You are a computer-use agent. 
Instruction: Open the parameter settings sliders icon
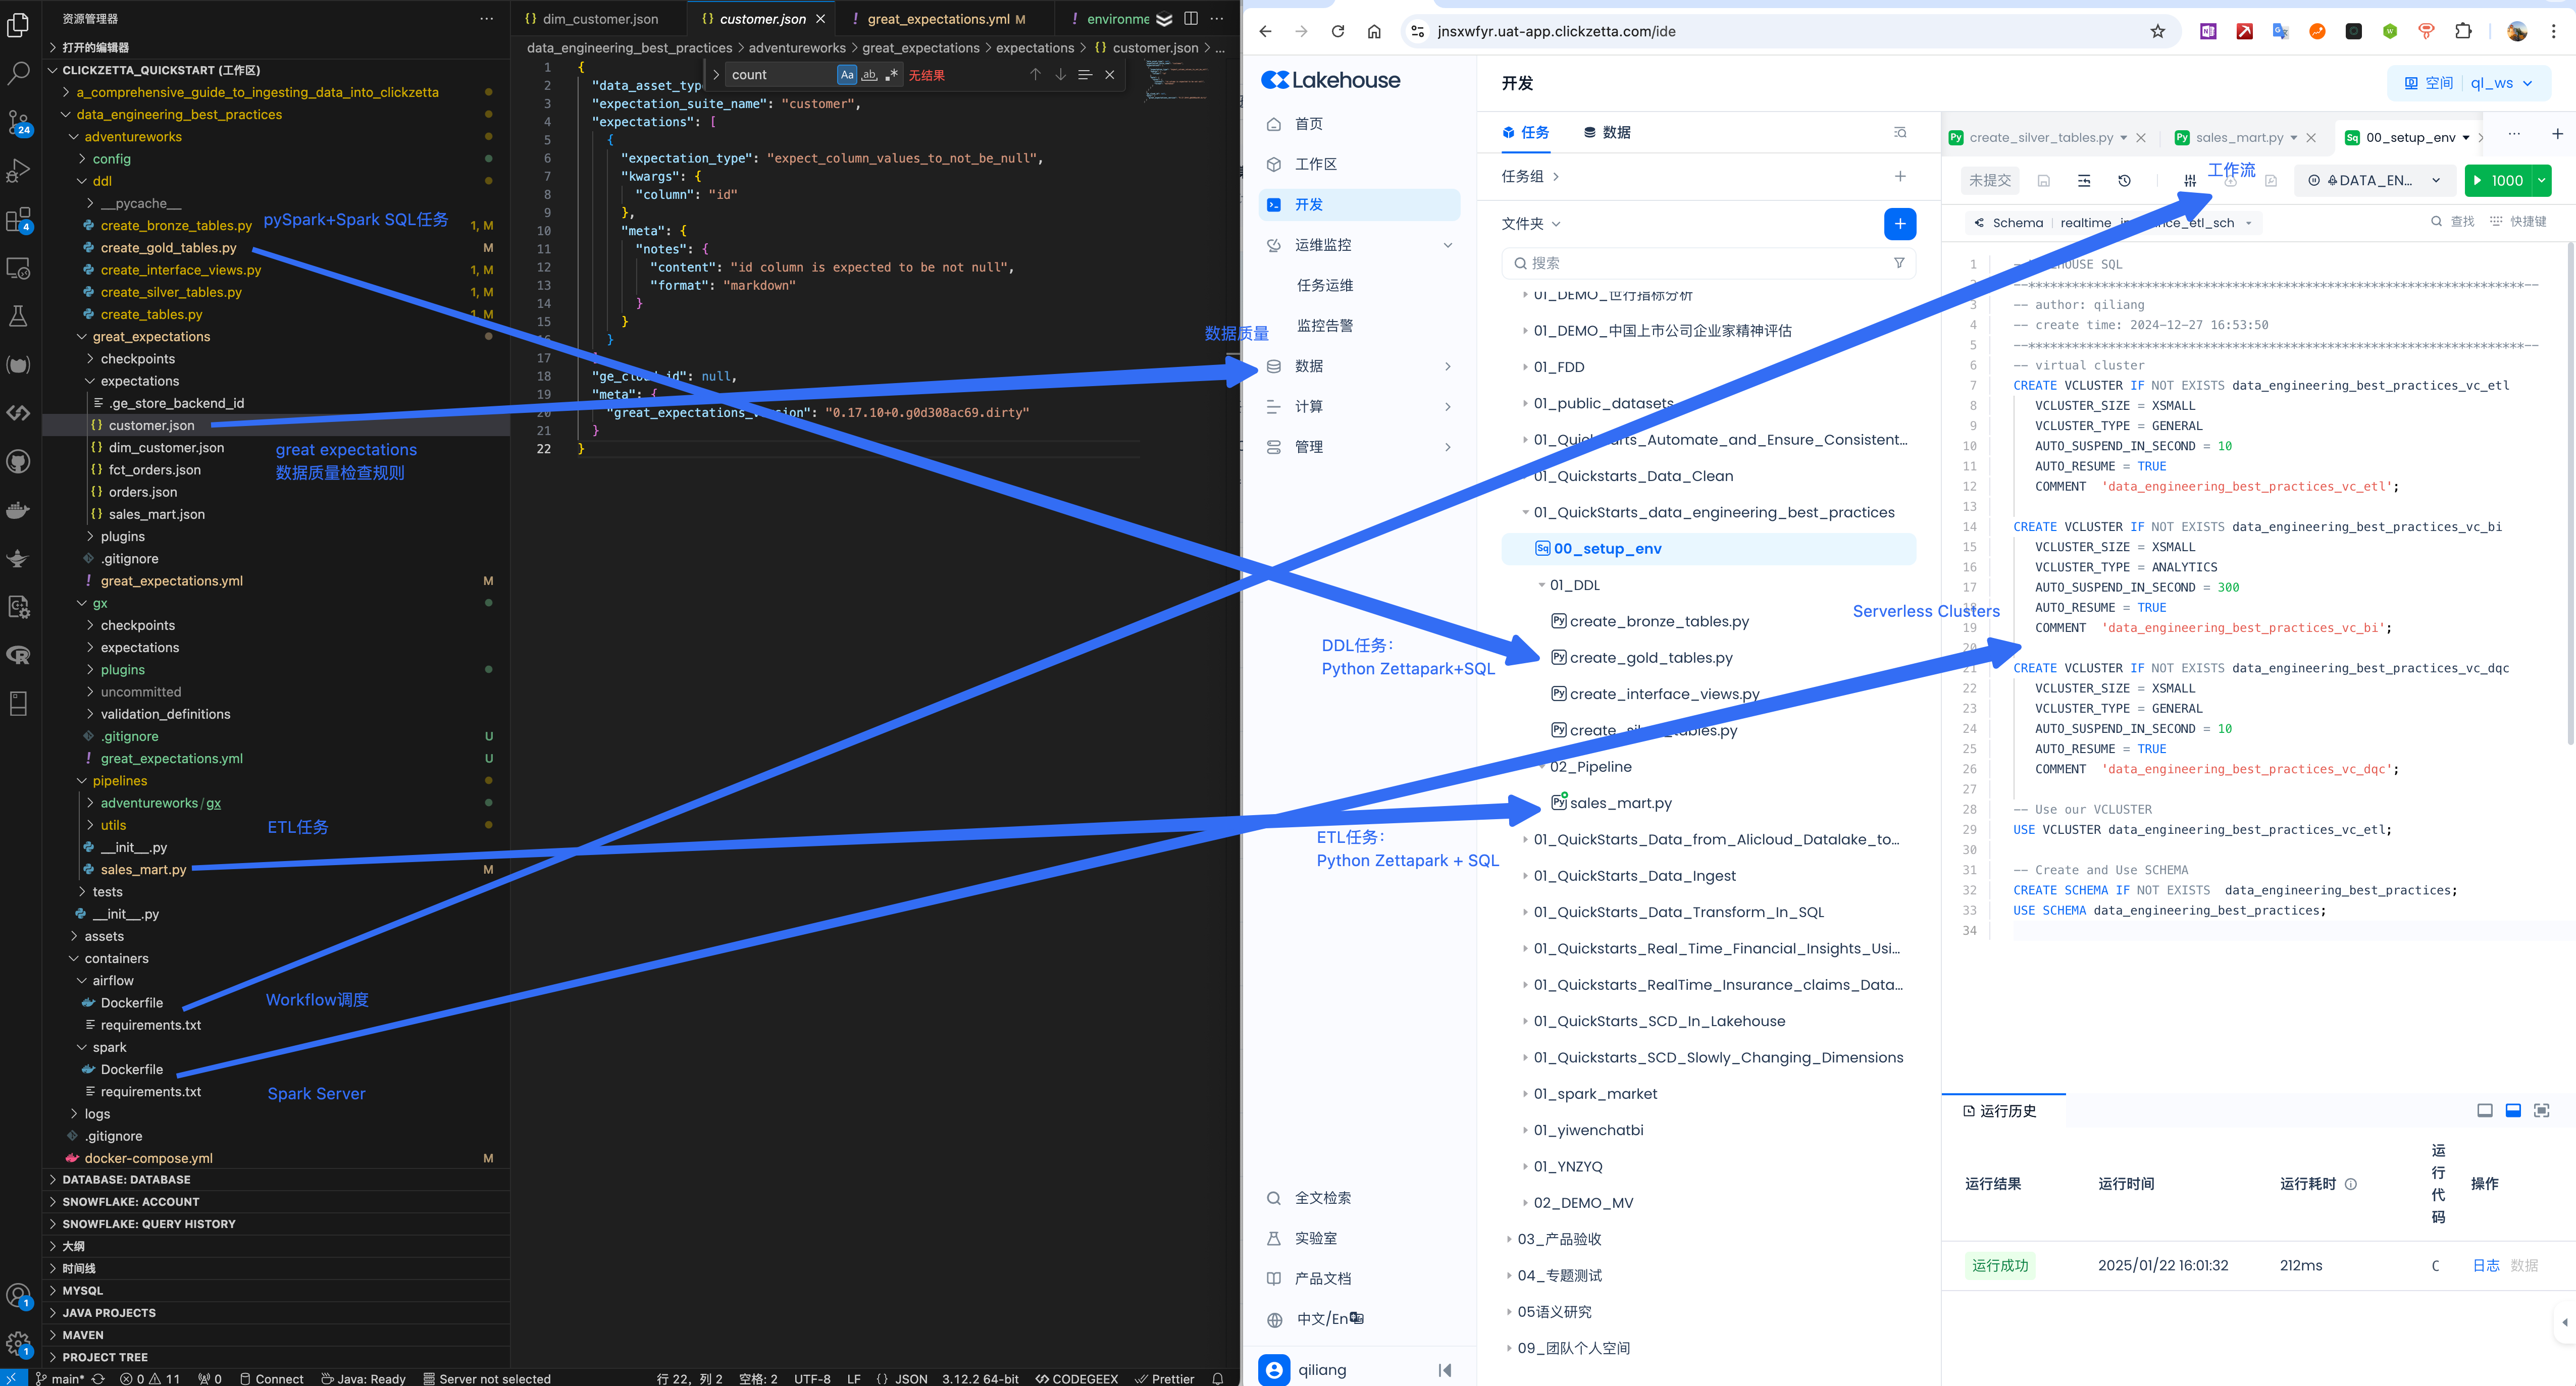[x=2189, y=181]
